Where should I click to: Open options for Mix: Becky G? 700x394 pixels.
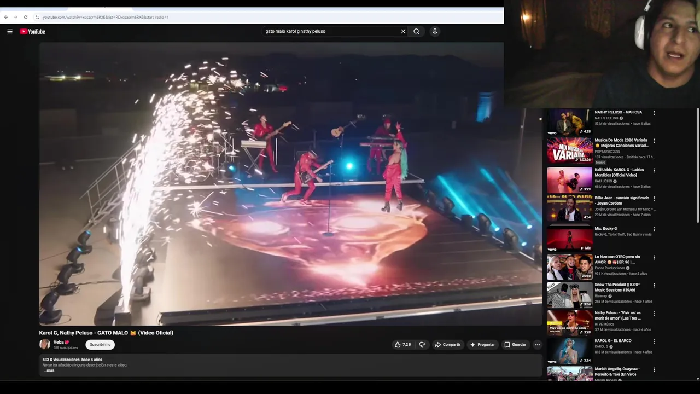tap(654, 229)
